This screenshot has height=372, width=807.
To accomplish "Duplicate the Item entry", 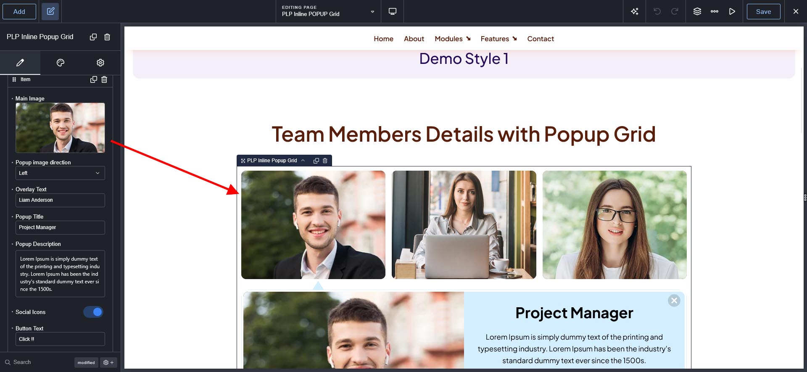I will point(94,79).
